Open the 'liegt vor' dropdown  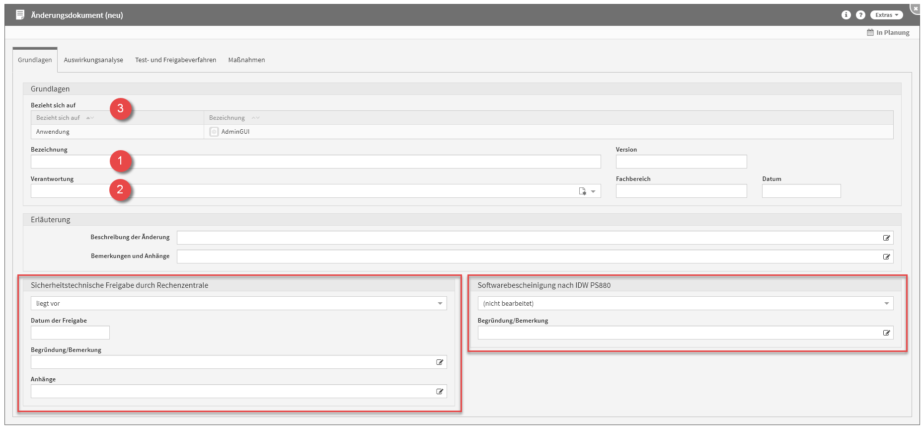point(238,304)
